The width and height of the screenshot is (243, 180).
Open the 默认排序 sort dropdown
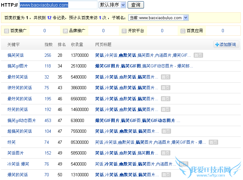coord(112,5)
